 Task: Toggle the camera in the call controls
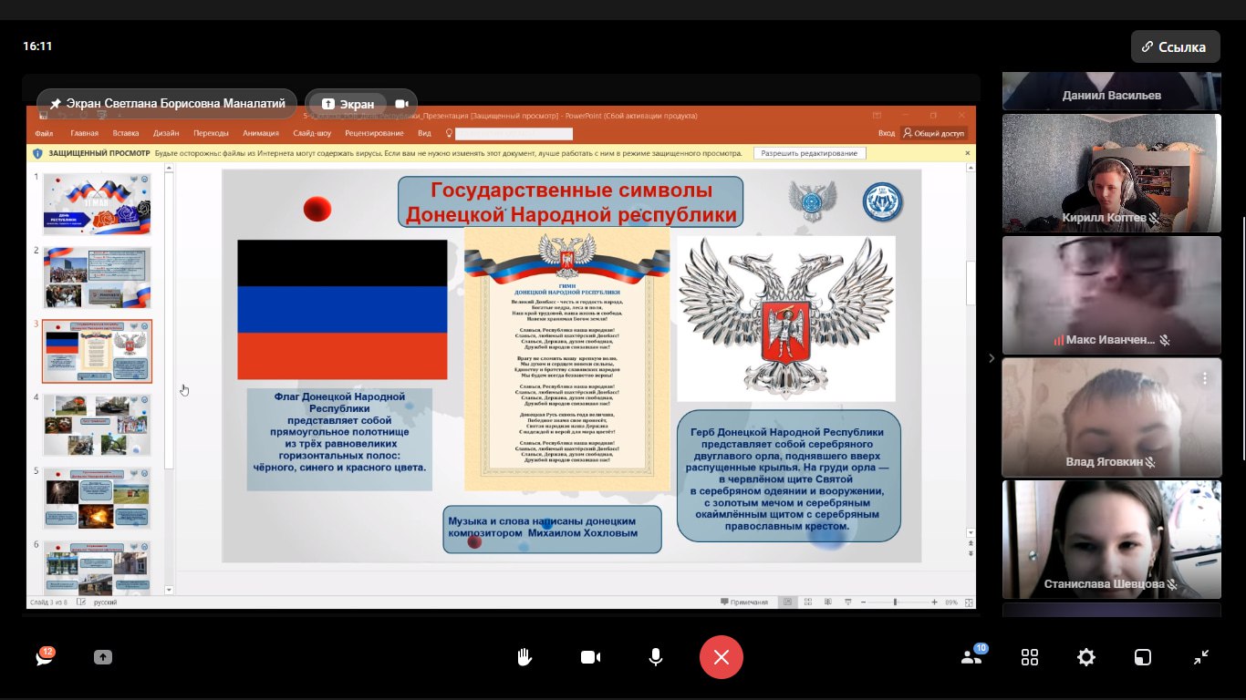[x=590, y=657]
